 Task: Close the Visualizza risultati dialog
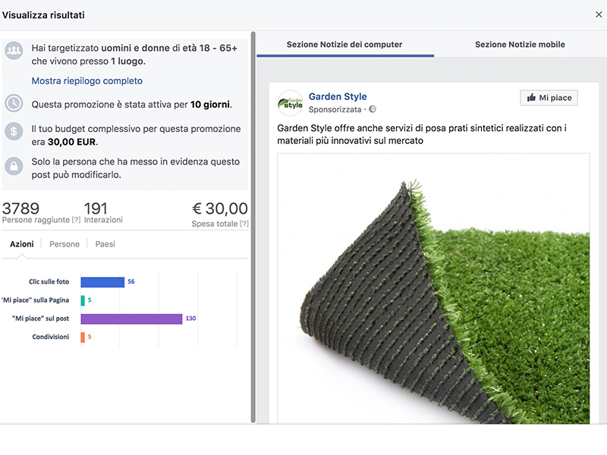(x=599, y=14)
